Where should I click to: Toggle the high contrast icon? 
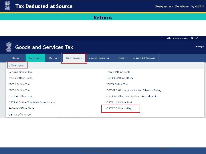pos(192,38)
